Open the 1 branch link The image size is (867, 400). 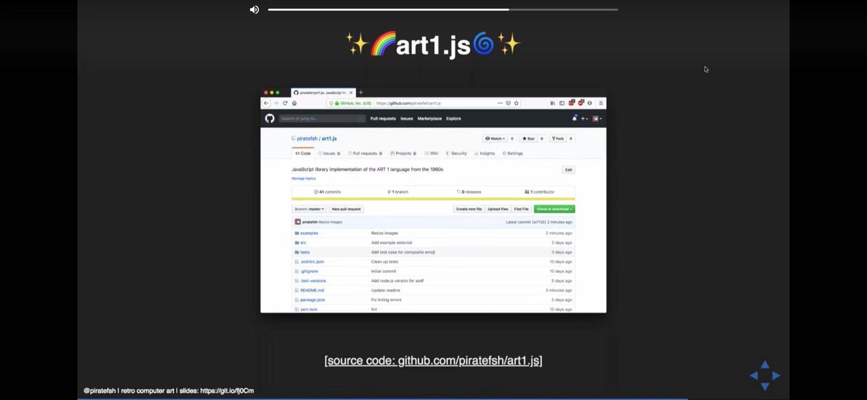(x=398, y=192)
